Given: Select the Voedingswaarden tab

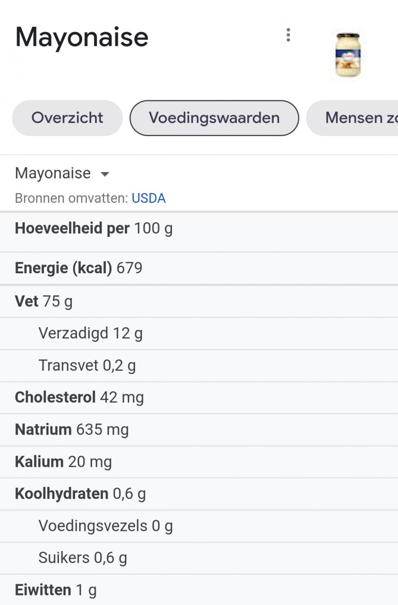Looking at the screenshot, I should [x=214, y=118].
